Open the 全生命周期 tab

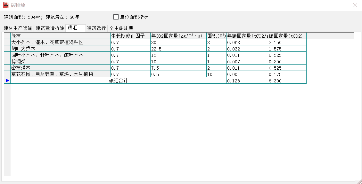tap(121, 28)
